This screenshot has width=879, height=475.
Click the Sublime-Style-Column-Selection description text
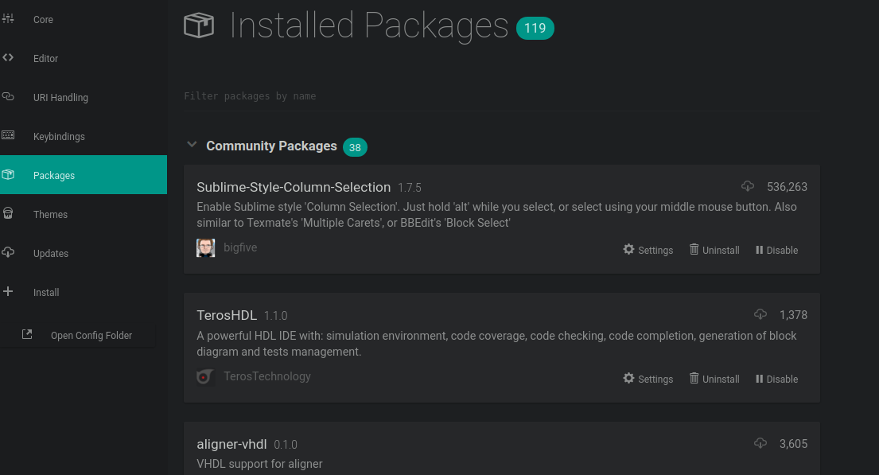(x=496, y=215)
